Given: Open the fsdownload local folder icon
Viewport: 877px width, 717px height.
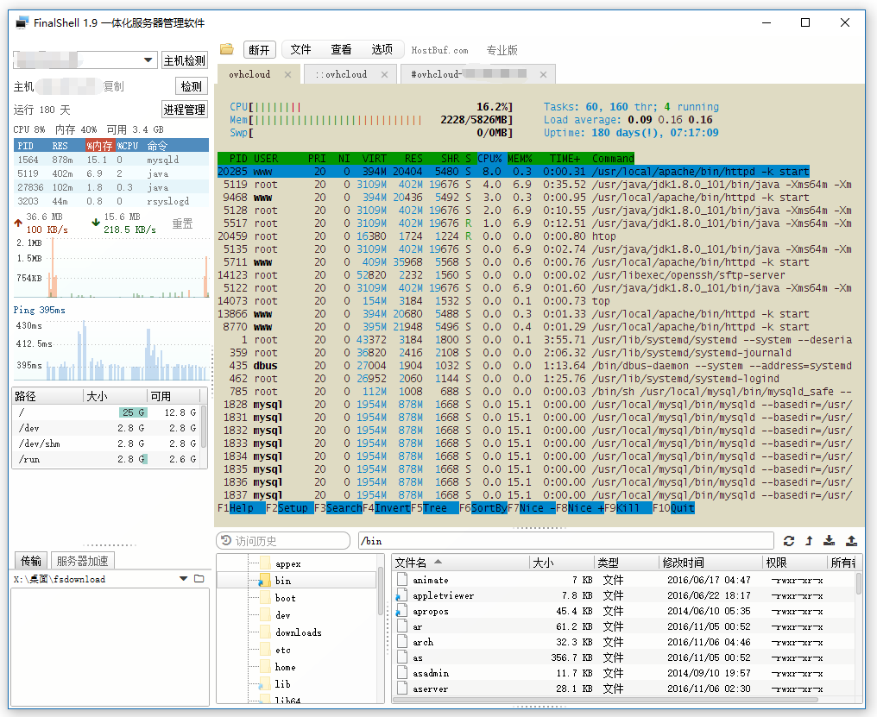Looking at the screenshot, I should 199,579.
